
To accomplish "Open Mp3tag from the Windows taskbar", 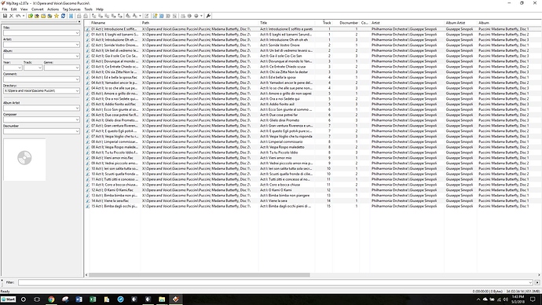I will (176, 299).
